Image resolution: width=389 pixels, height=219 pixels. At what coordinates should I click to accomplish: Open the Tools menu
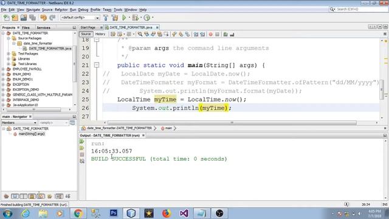pos(118,10)
